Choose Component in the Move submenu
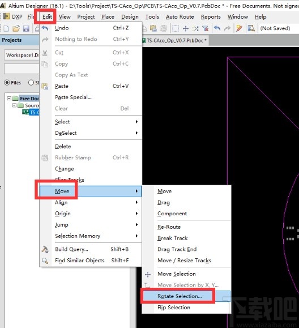 (x=186, y=214)
